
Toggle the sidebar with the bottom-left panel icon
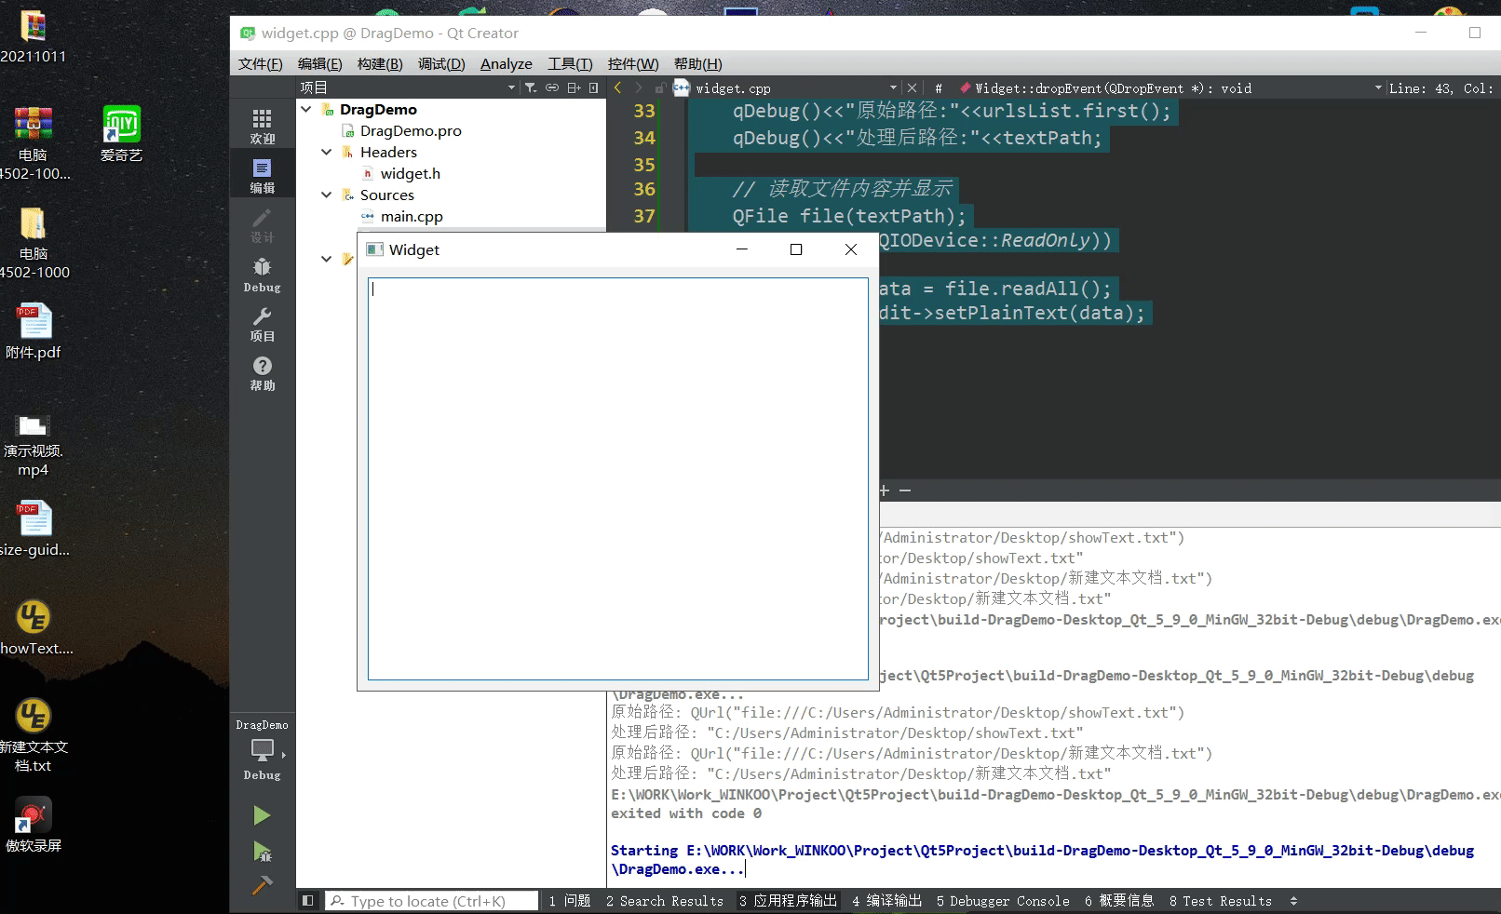coord(307,901)
